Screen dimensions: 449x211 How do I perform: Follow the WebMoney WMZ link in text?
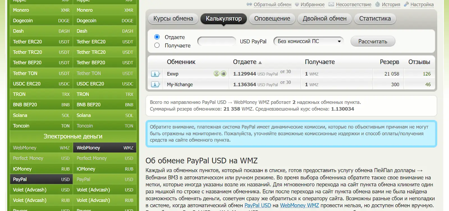tap(299, 205)
